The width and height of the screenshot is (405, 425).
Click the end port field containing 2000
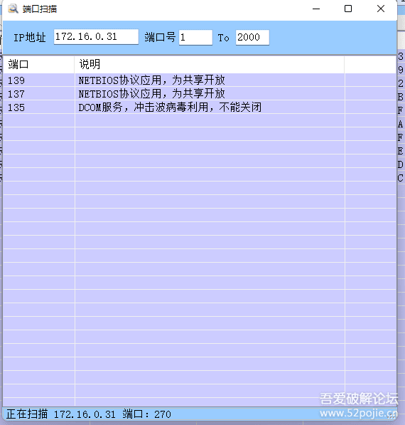coord(252,38)
